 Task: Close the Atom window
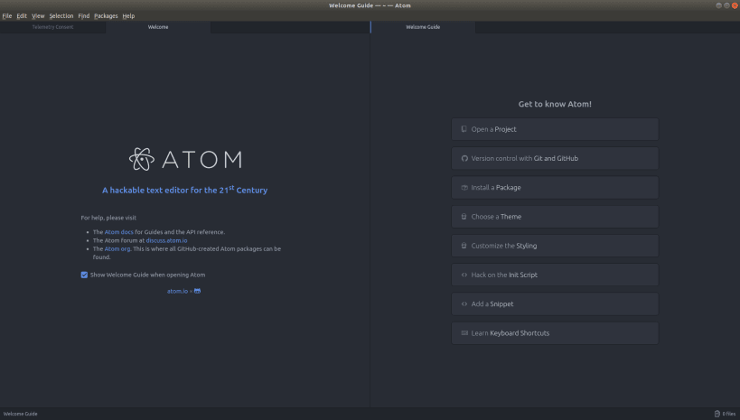(x=735, y=5)
